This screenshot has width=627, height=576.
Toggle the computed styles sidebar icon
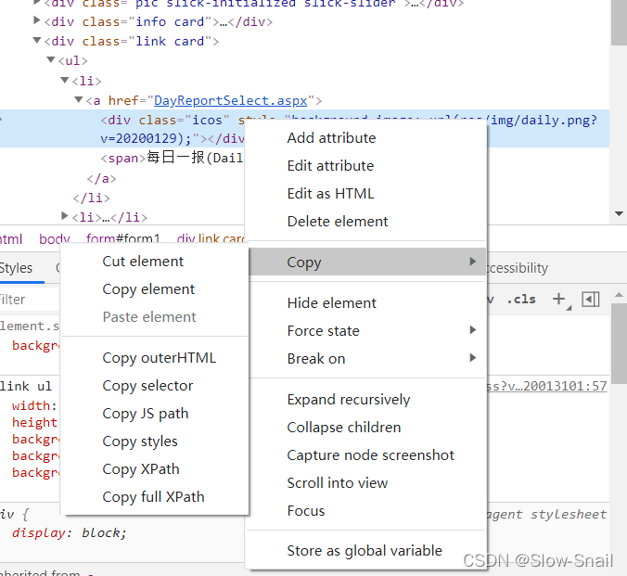click(591, 300)
